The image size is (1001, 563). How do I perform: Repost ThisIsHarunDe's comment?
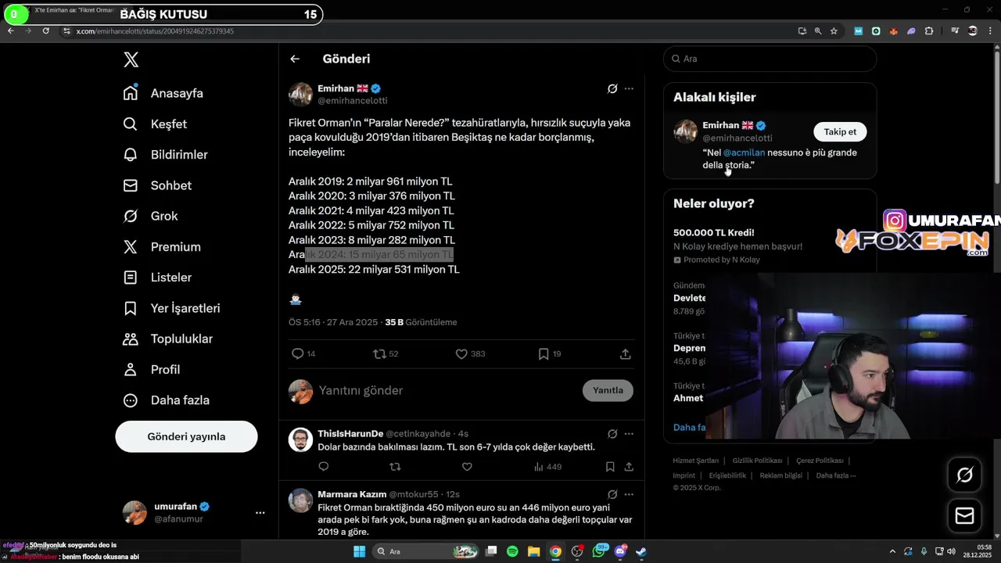pos(395,467)
